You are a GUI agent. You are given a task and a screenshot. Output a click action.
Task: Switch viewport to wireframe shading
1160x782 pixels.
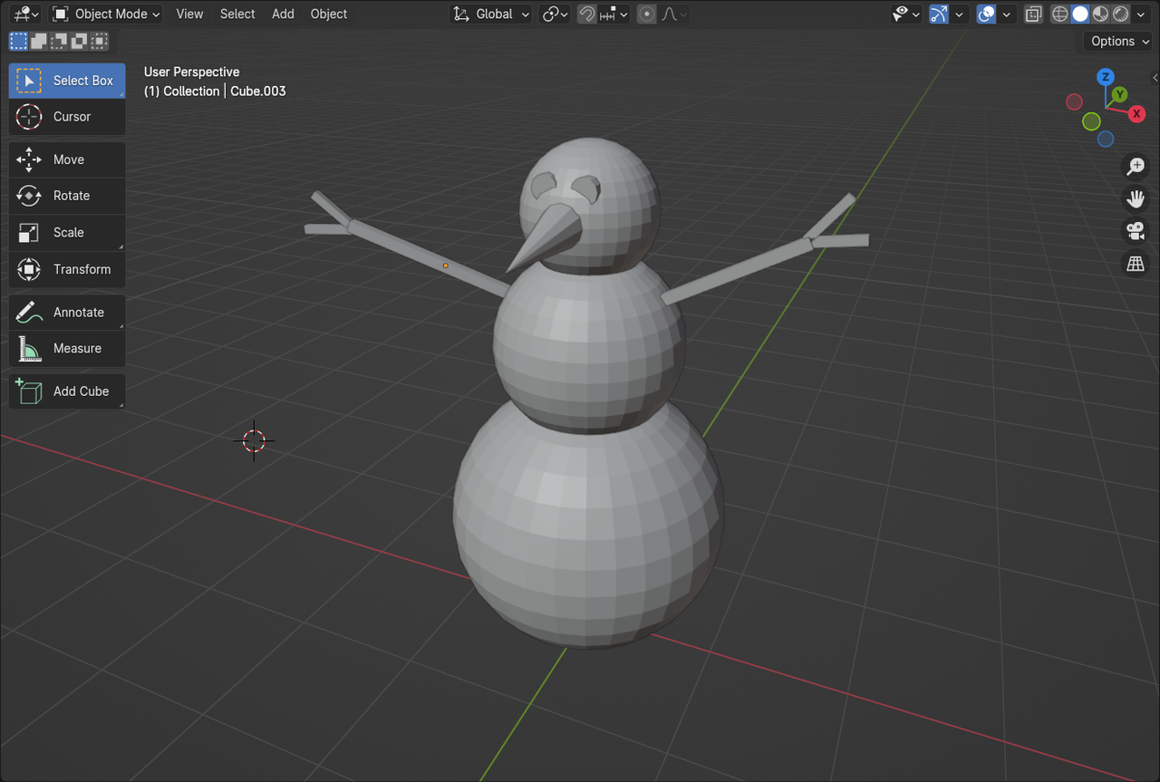point(1059,14)
